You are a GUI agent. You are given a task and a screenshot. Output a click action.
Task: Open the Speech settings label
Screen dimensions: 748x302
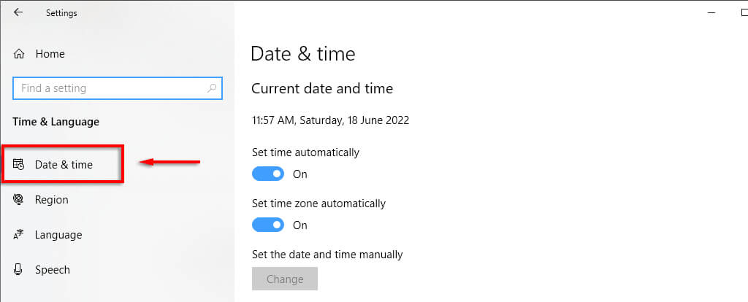click(53, 270)
